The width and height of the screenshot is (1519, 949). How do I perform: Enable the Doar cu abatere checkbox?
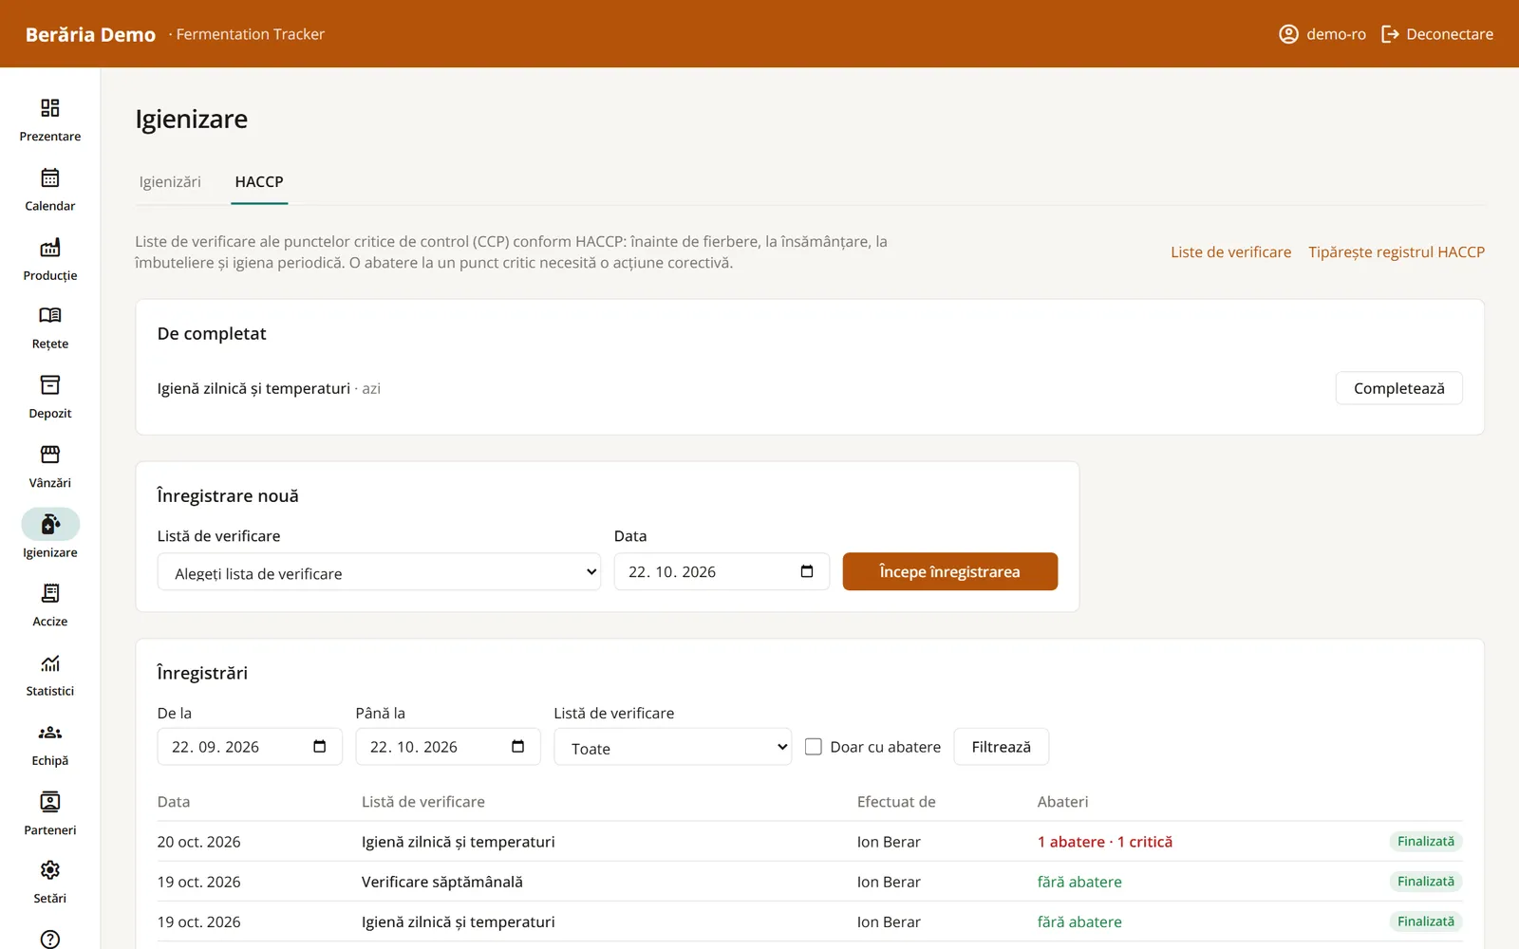point(814,747)
